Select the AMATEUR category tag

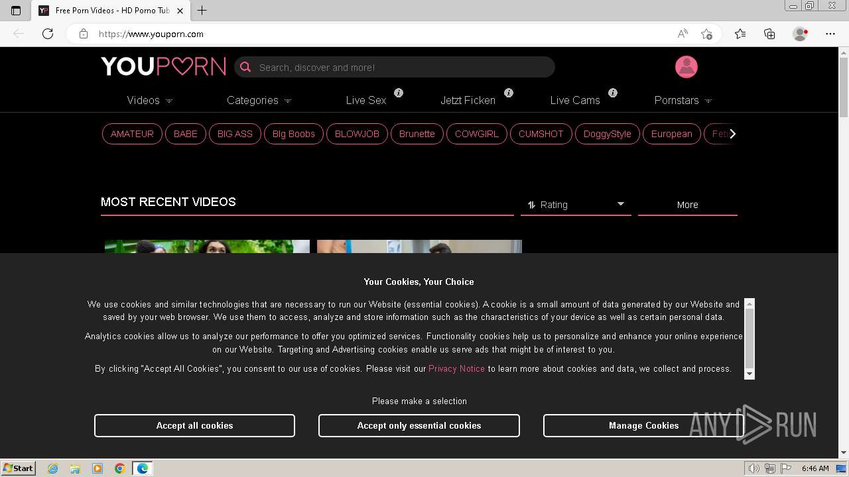[x=132, y=134]
